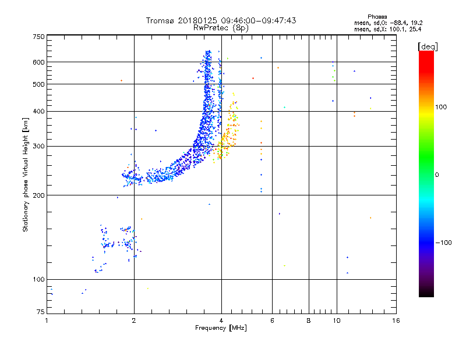Click the y-axis tick label '750'

tap(38, 37)
